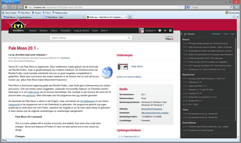Open Vraag & Aanbod in the navigation

pyautogui.click(x=81, y=31)
